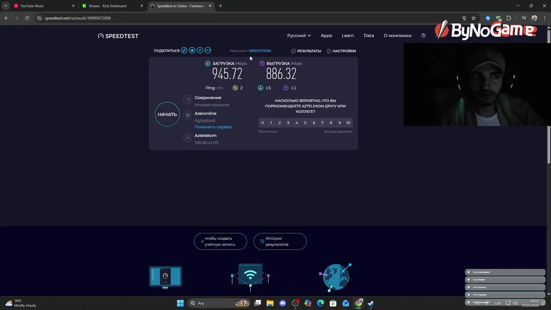Open Microsoft Edge from the taskbar
The height and width of the screenshot is (310, 551).
pyautogui.click(x=320, y=303)
